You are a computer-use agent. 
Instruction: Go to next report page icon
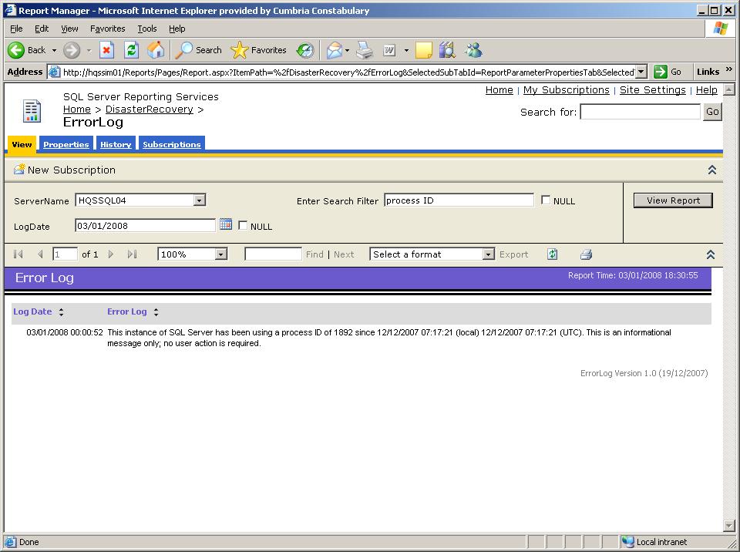click(x=111, y=254)
